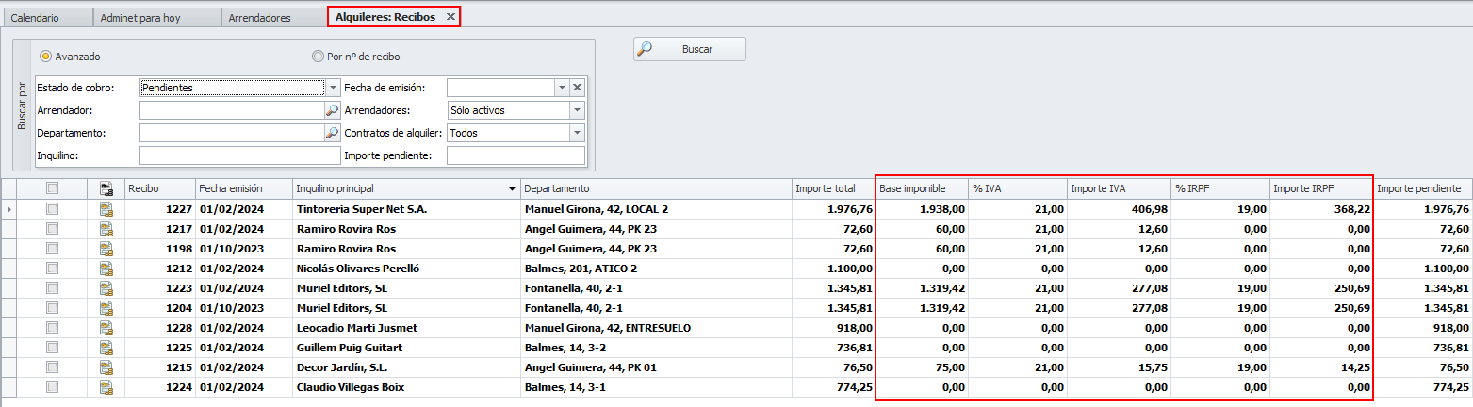Screen dimensions: 1473x407
Task: Open receipt document icon for receipt 1198
Action: [106, 248]
